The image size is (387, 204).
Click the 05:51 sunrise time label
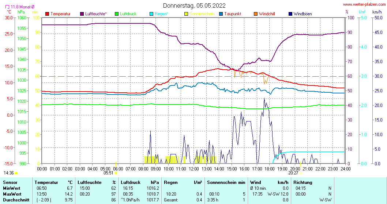[108, 173]
